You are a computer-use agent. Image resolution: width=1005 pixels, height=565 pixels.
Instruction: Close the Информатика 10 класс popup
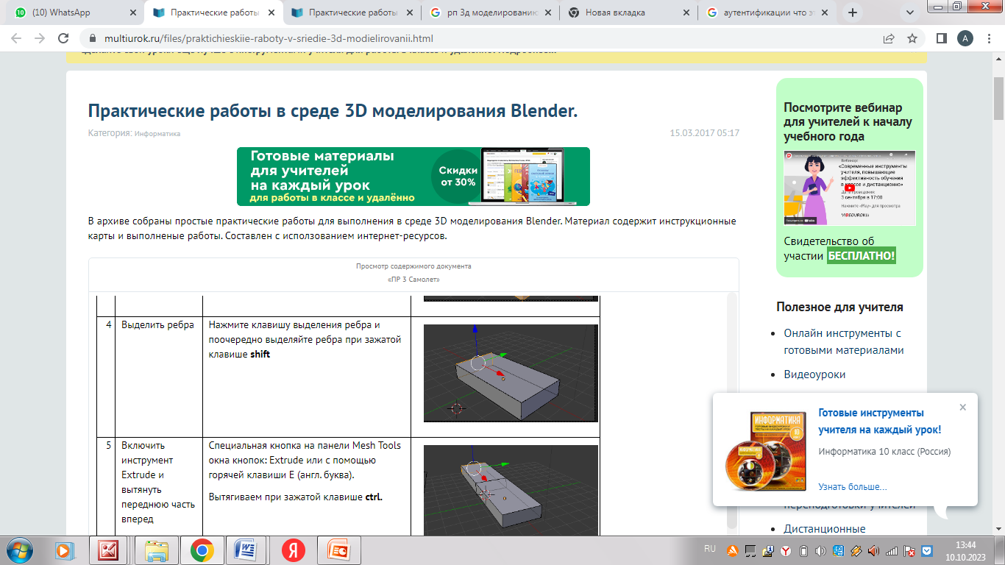click(962, 407)
